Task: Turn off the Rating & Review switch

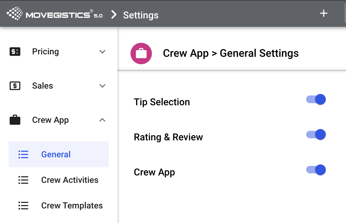Action: [x=316, y=134]
